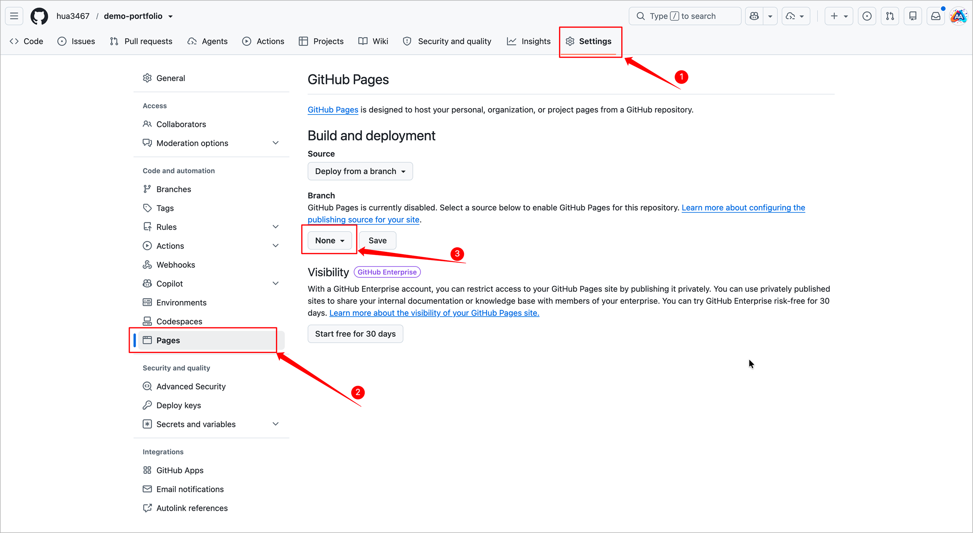Open the Deploy from a branch dropdown
Image resolution: width=973 pixels, height=533 pixels.
tap(360, 171)
